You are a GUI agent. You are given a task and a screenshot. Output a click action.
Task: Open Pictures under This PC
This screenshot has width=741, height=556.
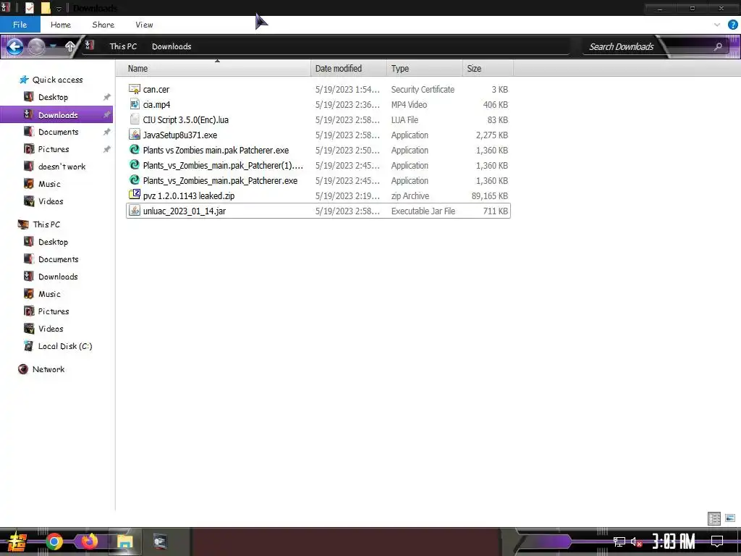click(x=54, y=311)
